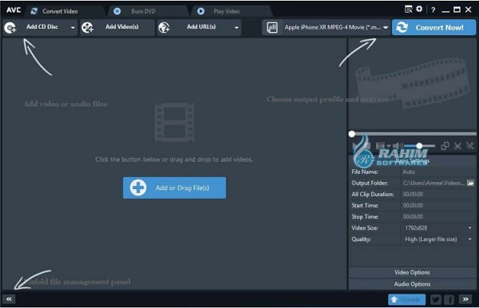Collapse the right panel with double-arrow button
Image resolution: width=479 pixels, height=308 pixels.
pyautogui.click(x=465, y=299)
